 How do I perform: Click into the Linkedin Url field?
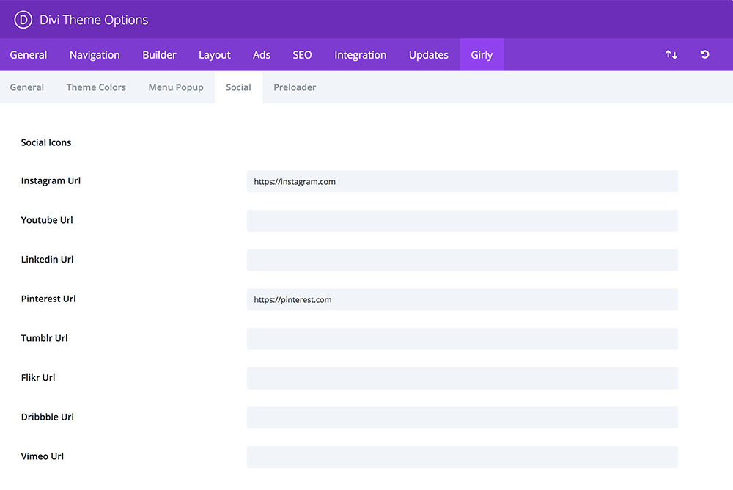click(462, 260)
